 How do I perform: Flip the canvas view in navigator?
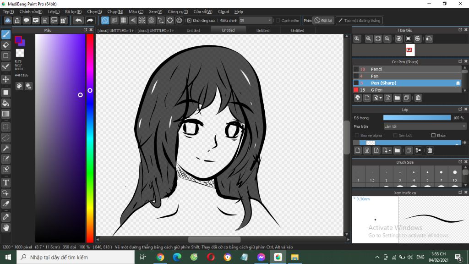click(429, 38)
